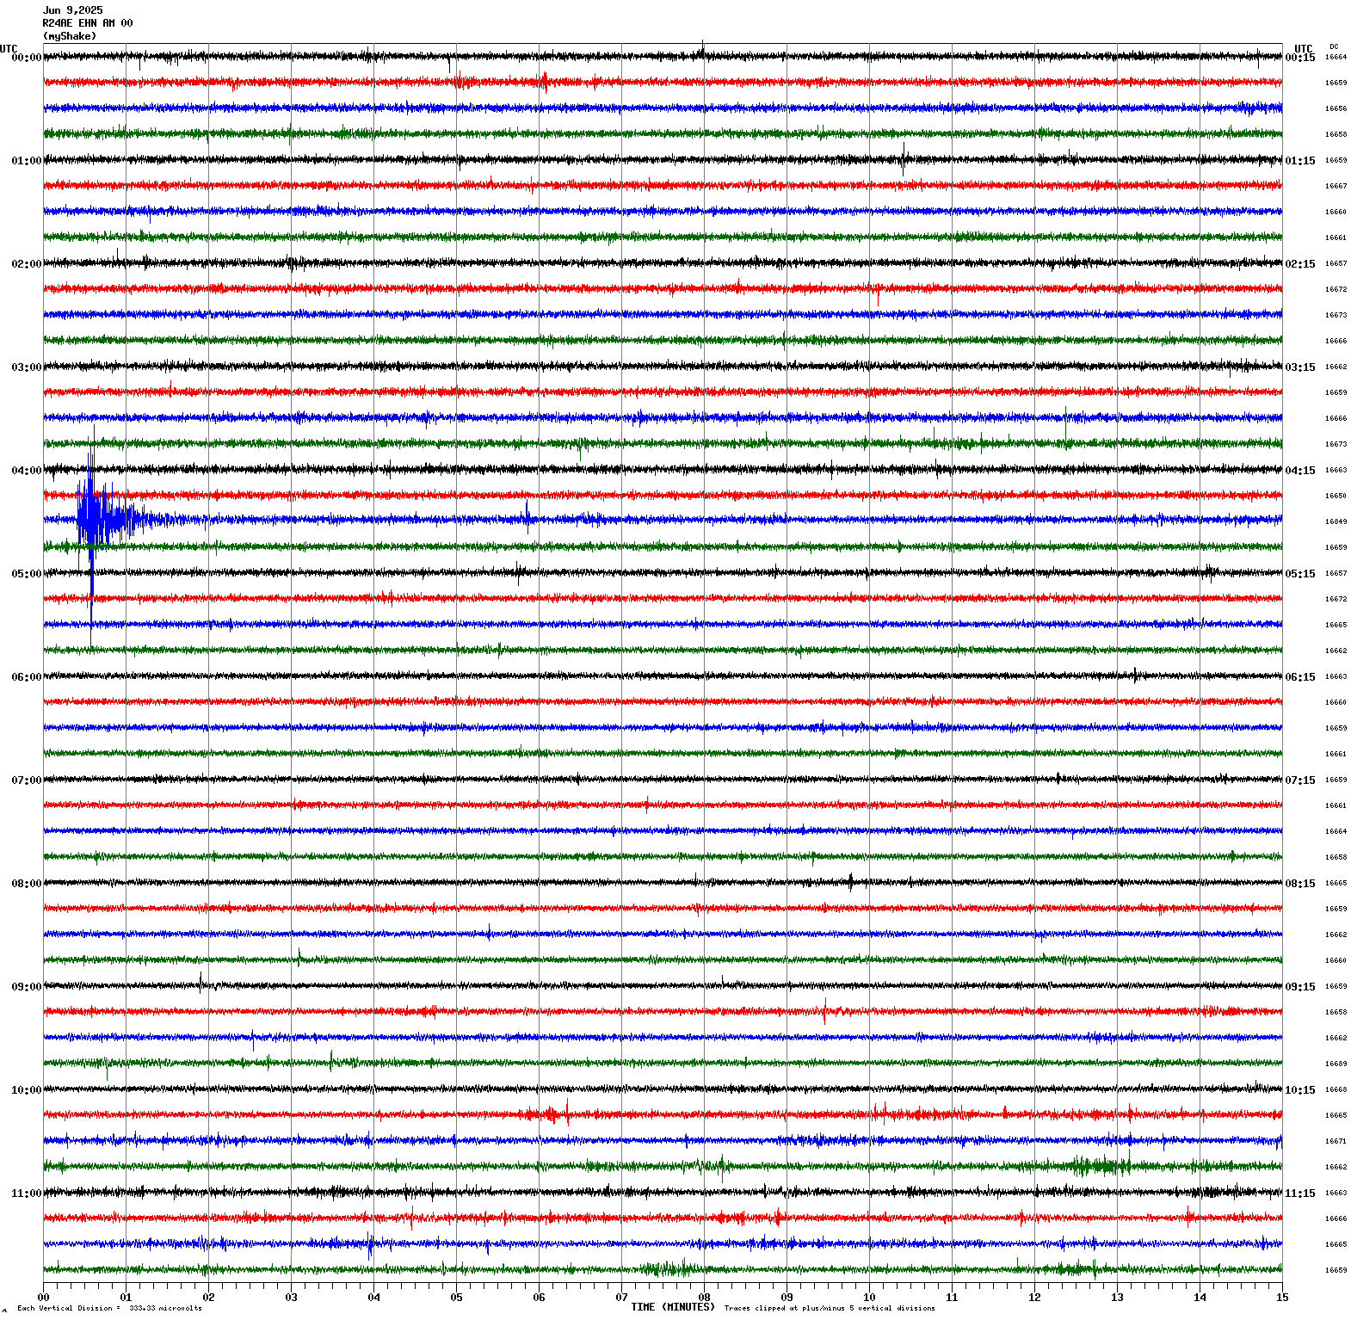This screenshot has height=1320, width=1351.
Task: Click minute tick label "05" on the x-axis
Action: click(457, 1298)
